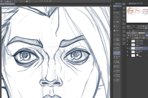Toggle Flip horizontal view icon in Navigator
Image resolution: width=148 pixels, height=98 pixels.
coord(146,28)
